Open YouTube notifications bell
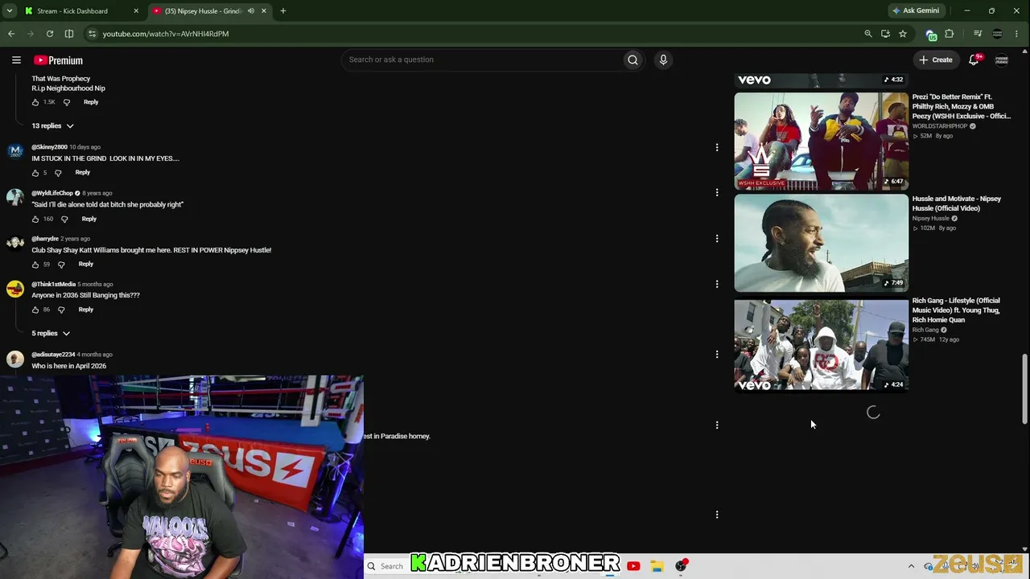 (x=974, y=60)
